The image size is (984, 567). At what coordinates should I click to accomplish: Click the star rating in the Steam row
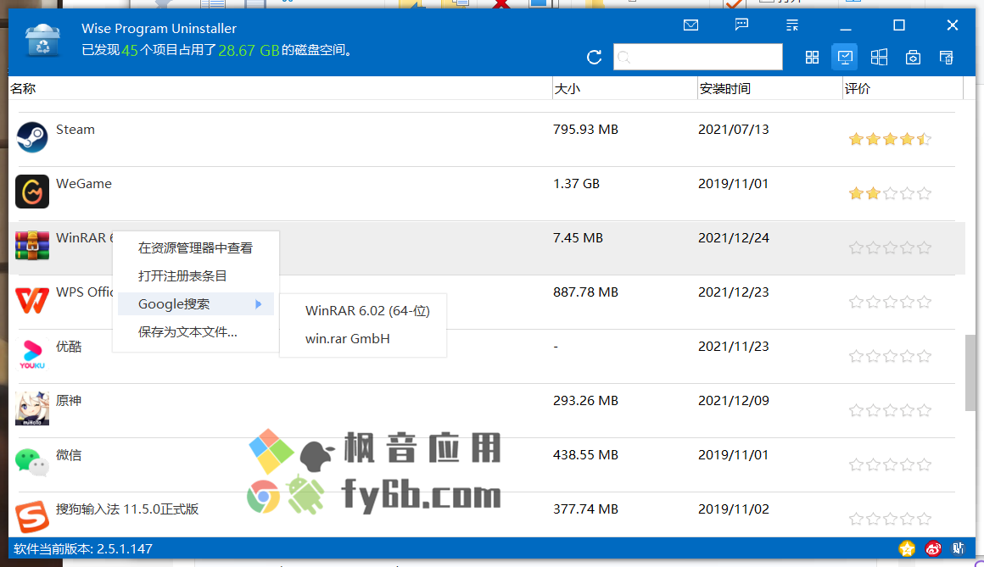click(890, 139)
